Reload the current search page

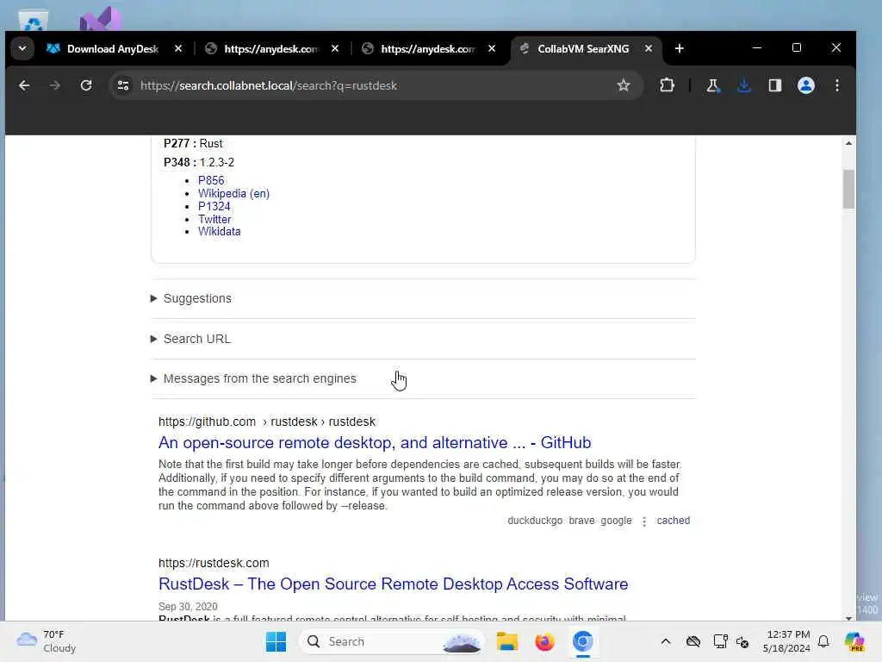[86, 85]
